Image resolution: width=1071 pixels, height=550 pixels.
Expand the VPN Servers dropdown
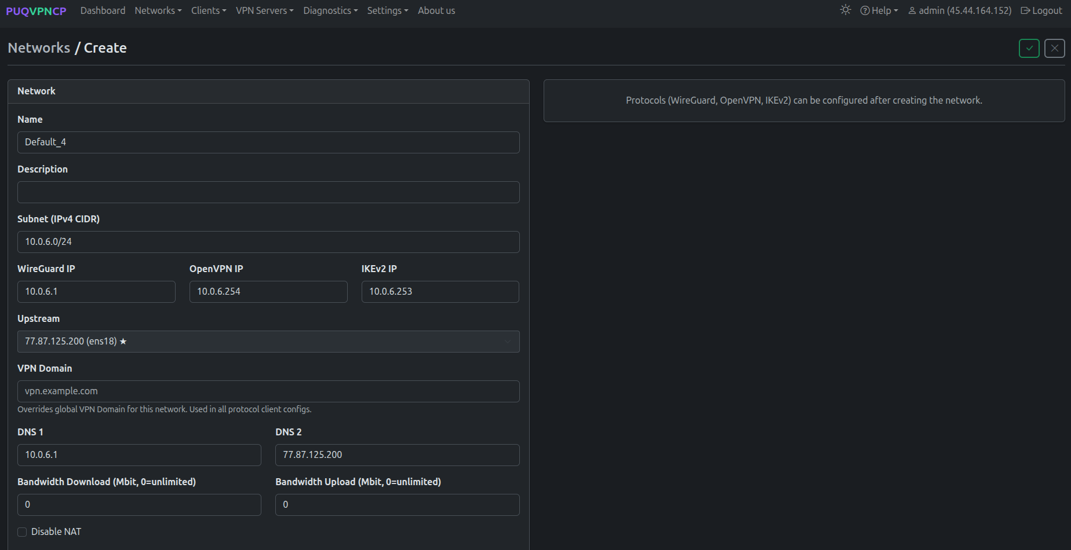tap(264, 10)
